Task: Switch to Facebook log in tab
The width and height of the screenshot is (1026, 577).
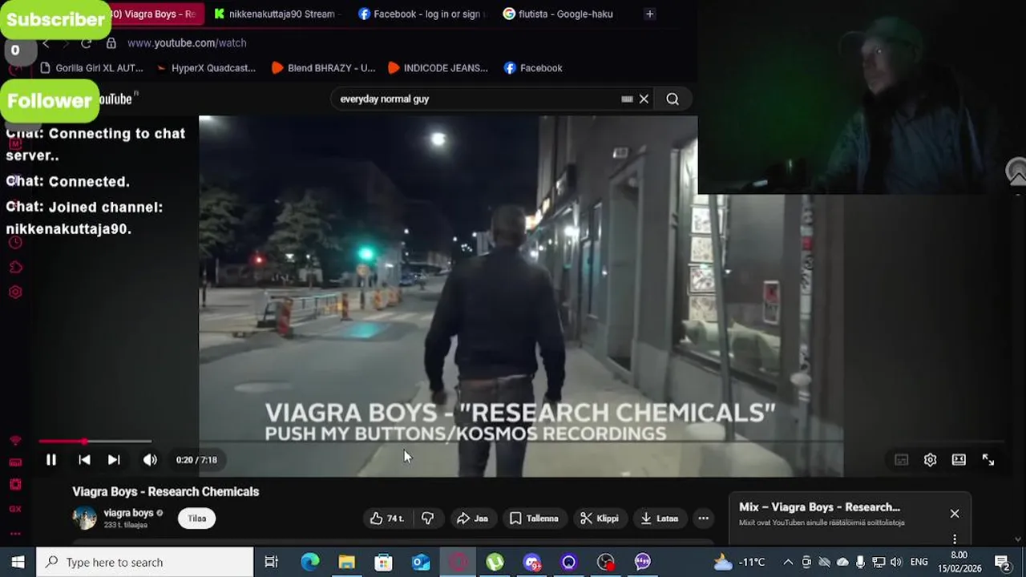Action: 422,14
